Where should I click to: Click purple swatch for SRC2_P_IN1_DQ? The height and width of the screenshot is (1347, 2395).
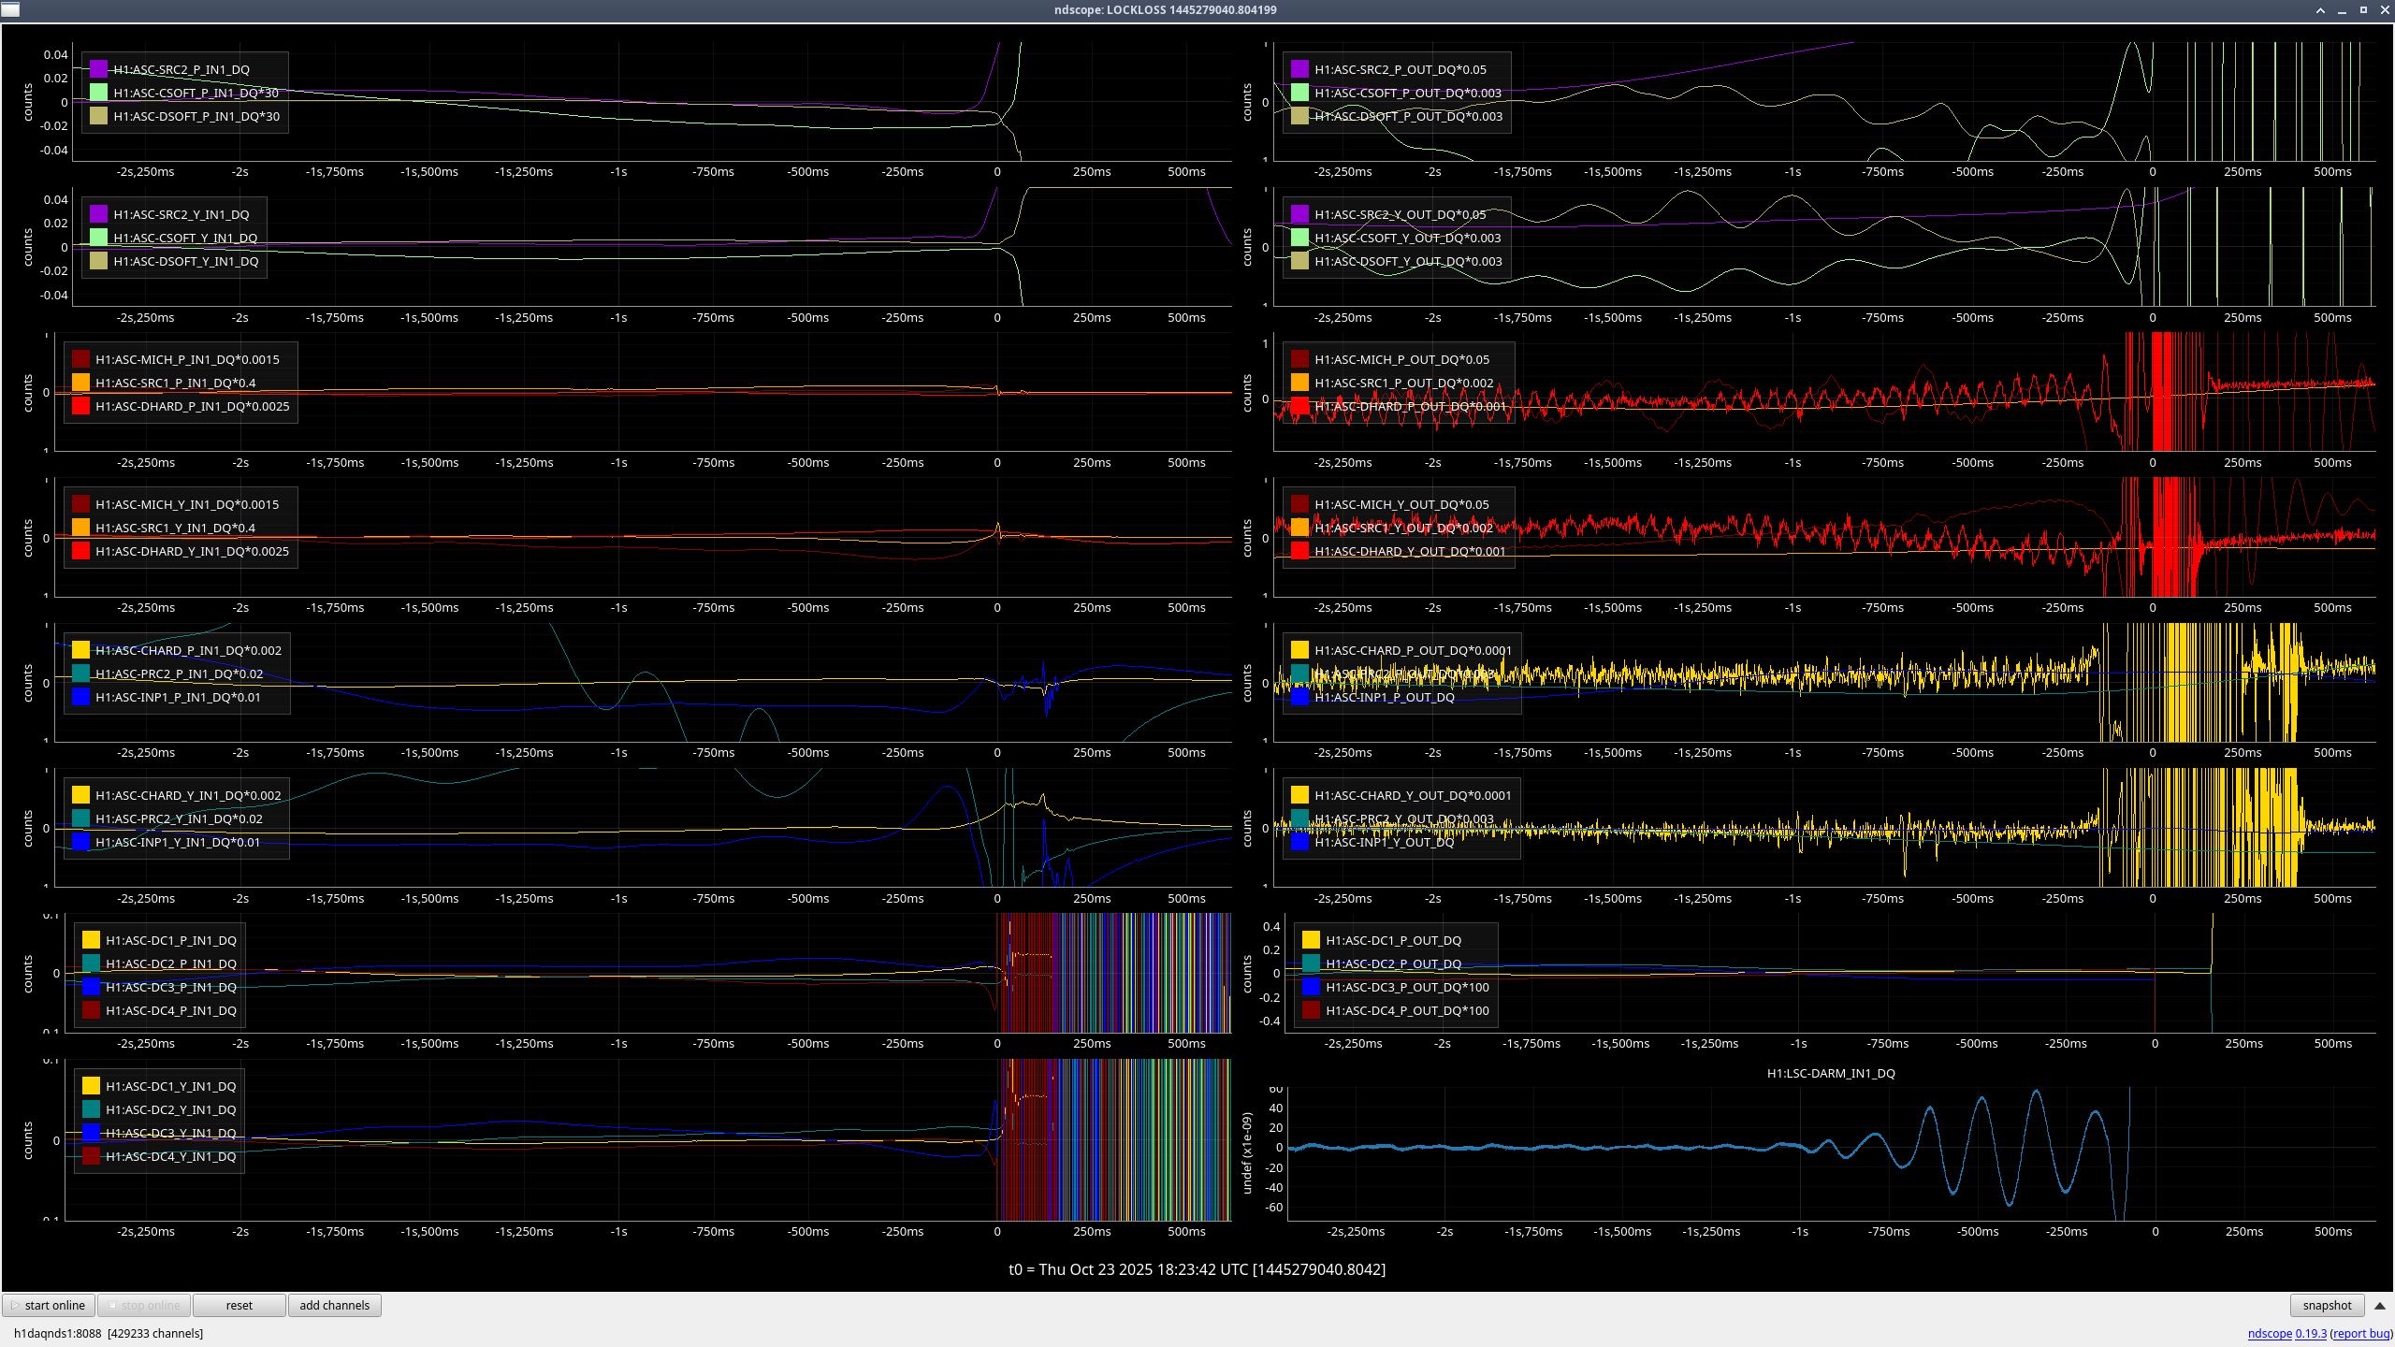coord(98,69)
